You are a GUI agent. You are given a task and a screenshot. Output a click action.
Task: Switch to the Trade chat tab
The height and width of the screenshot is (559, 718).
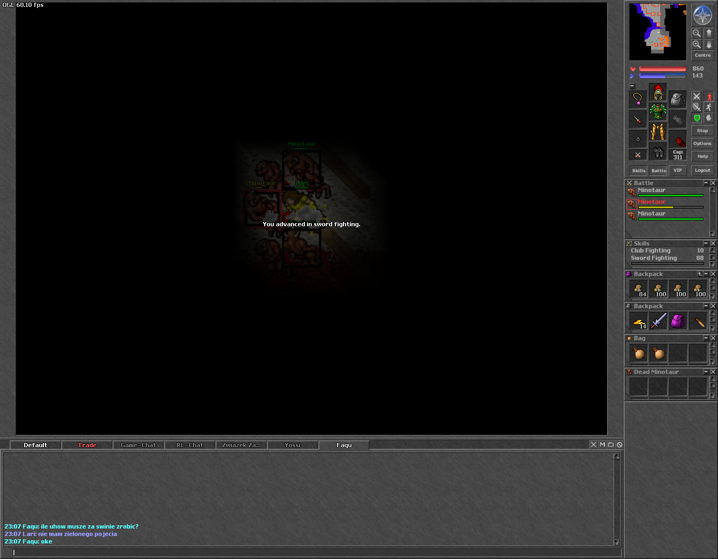coord(87,445)
